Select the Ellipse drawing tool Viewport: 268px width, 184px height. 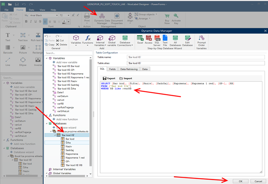23,62
